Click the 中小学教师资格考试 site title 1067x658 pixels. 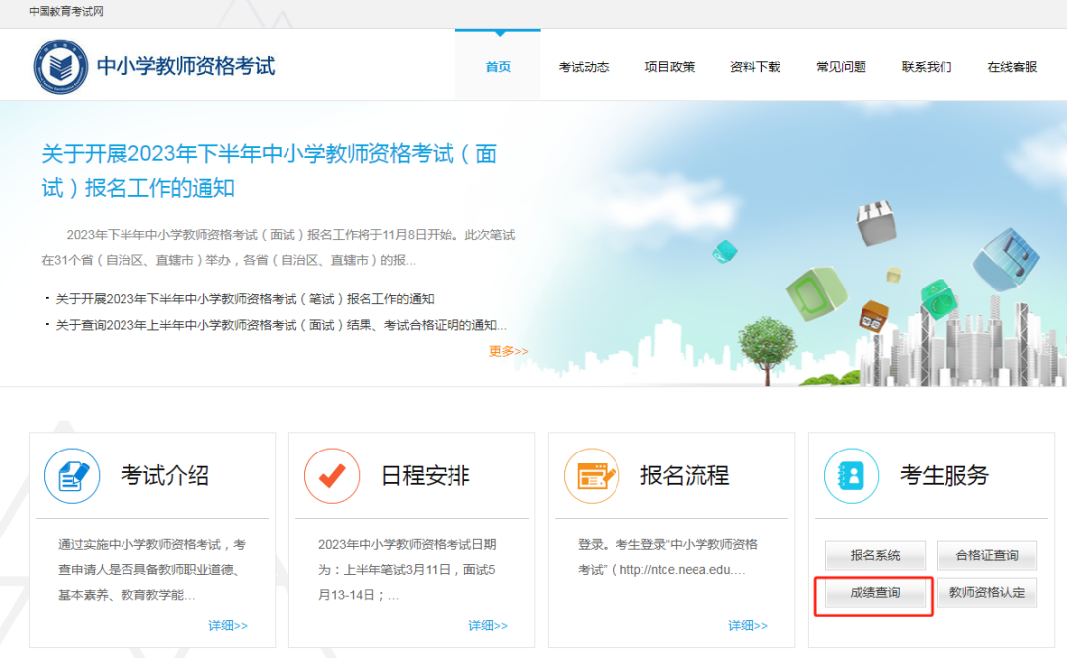tap(186, 66)
